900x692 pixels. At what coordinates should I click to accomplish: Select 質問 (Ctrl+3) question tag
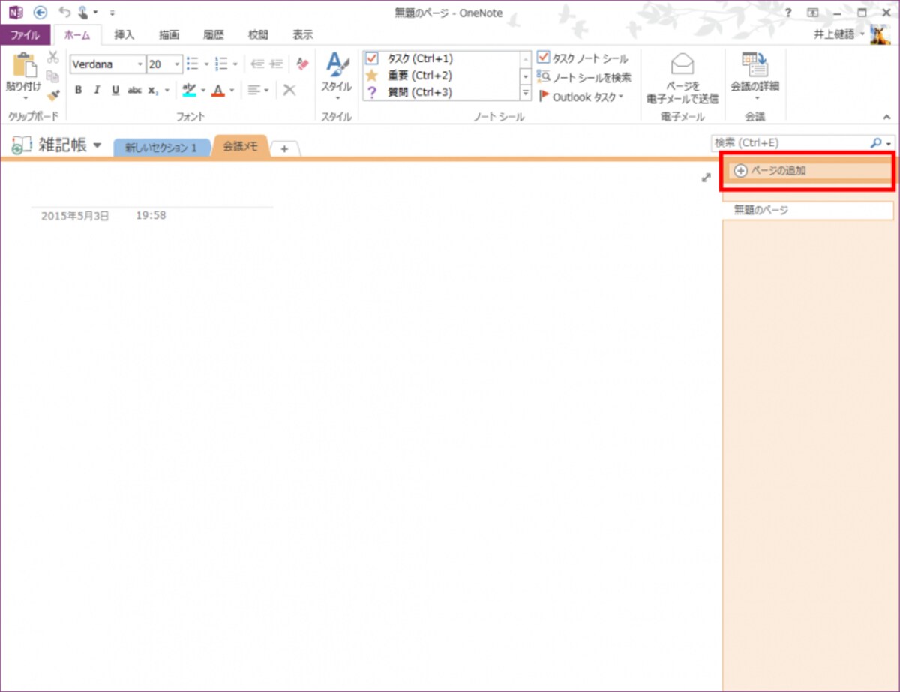(x=441, y=93)
